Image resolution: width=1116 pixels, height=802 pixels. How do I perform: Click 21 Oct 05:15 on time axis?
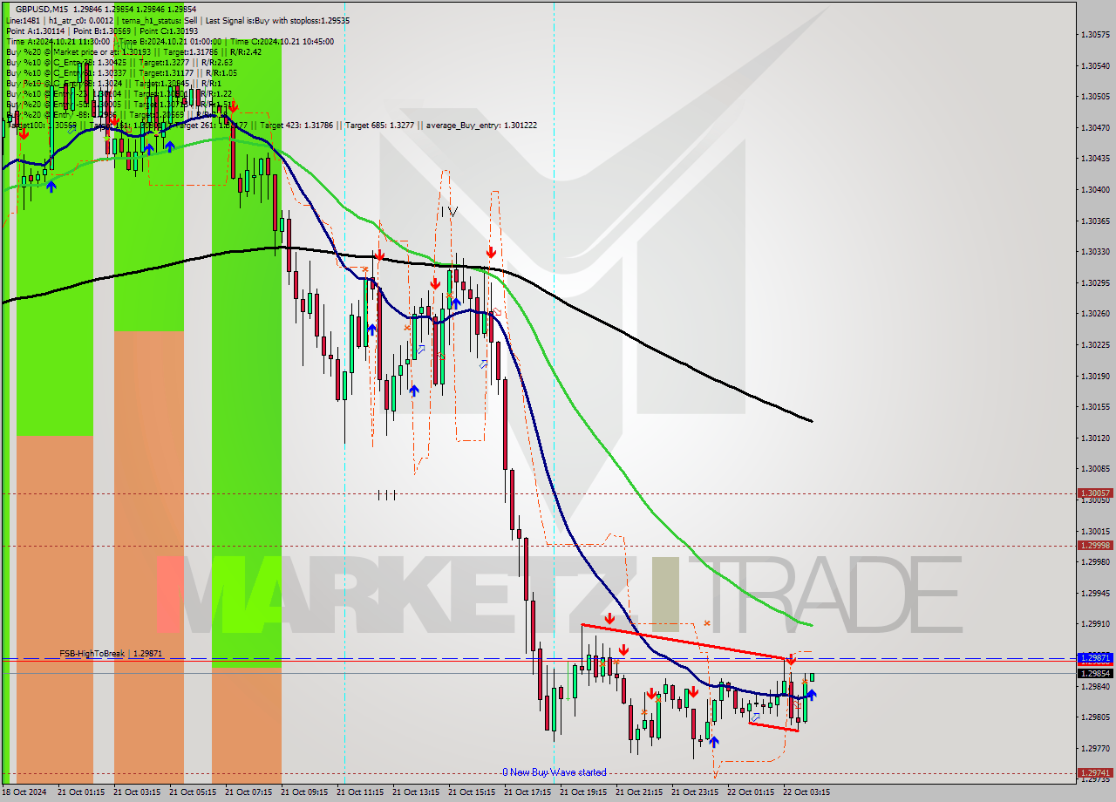coord(193,792)
